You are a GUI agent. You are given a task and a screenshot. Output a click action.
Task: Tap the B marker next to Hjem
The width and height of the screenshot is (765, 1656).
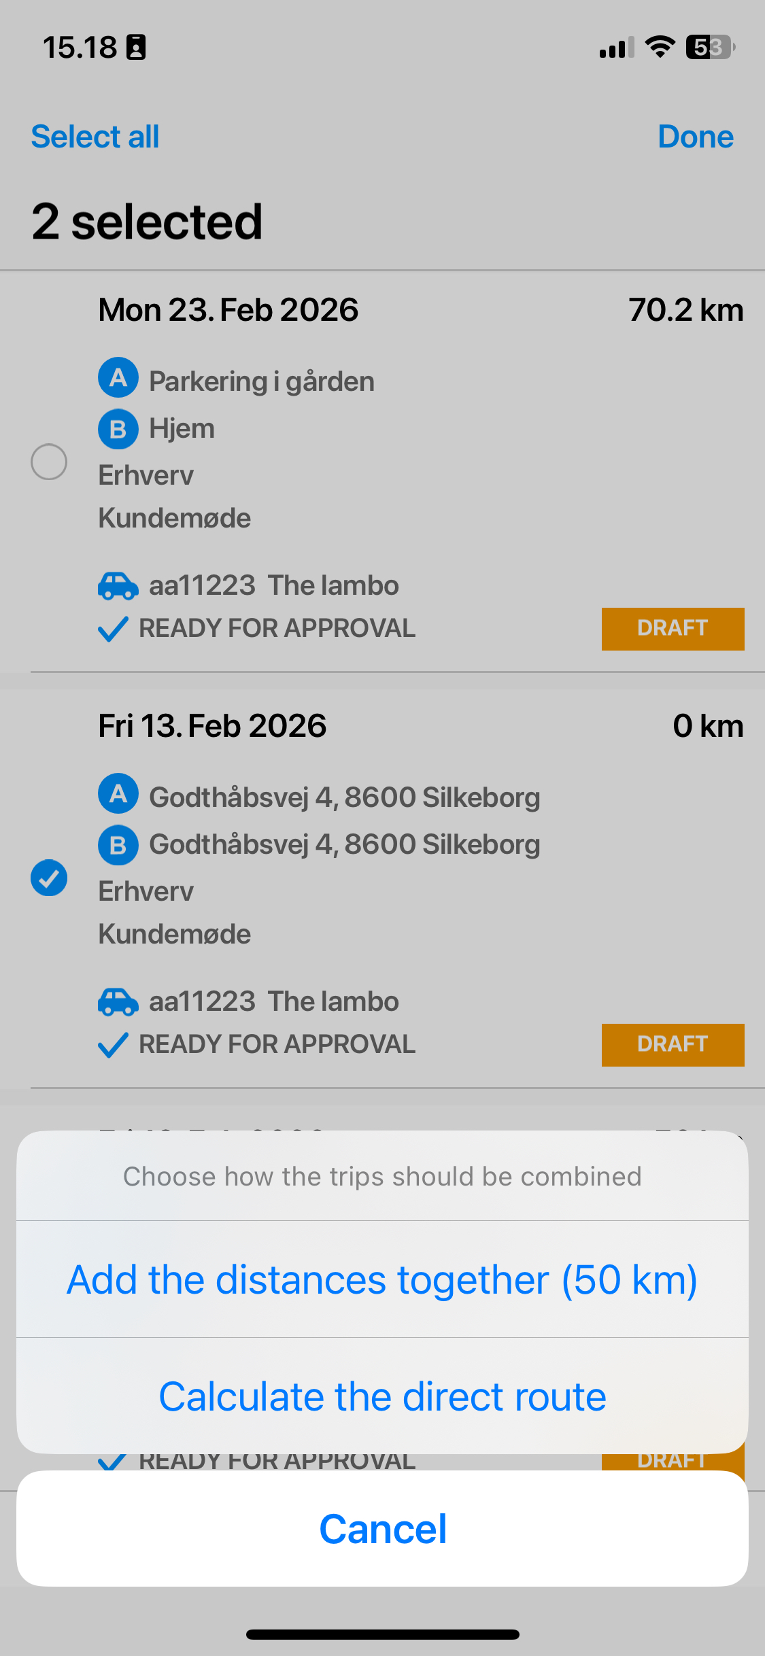point(118,429)
